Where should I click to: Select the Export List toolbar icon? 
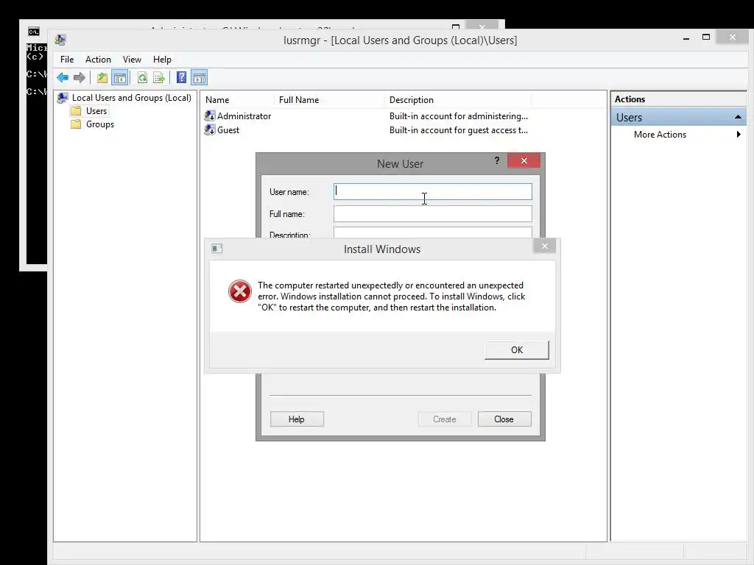point(159,77)
